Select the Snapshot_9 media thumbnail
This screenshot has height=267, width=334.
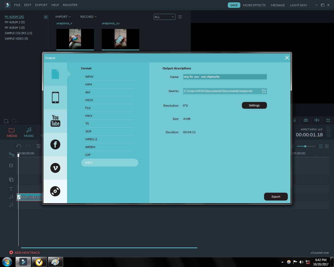click(75, 39)
